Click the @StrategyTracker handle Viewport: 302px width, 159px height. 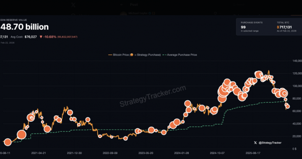270,143
